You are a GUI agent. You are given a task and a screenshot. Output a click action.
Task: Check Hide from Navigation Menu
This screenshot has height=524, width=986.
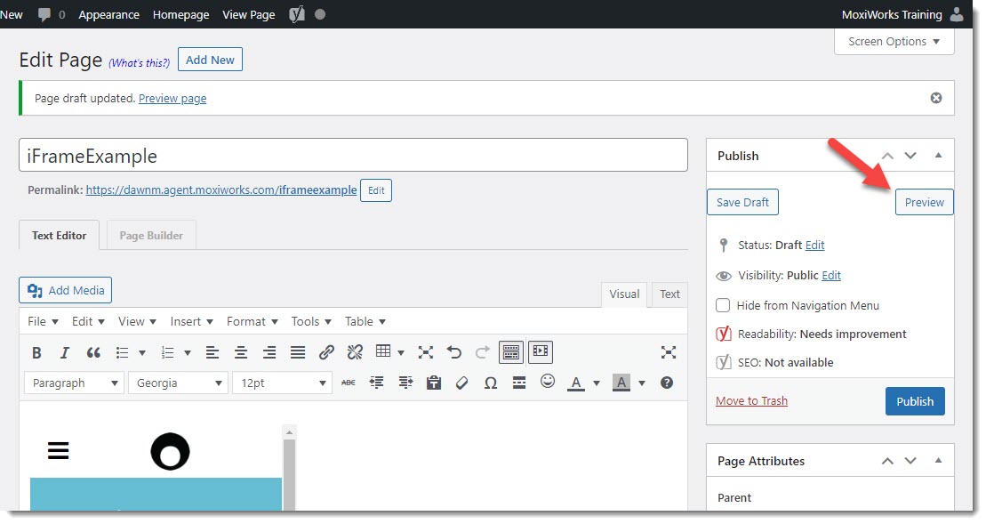[723, 305]
